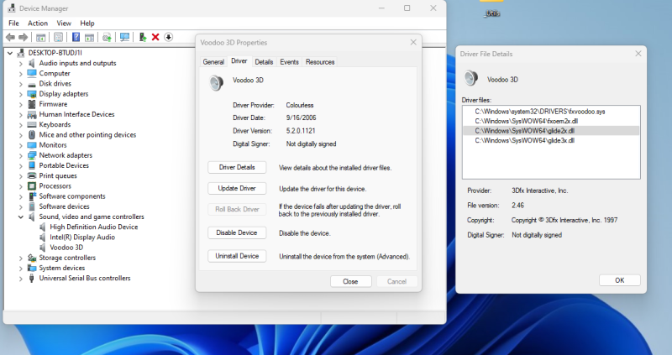Click the DESKTOP-BTUDJ1I computer icon
Image resolution: width=672 pixels, height=355 pixels.
pyautogui.click(x=20, y=53)
